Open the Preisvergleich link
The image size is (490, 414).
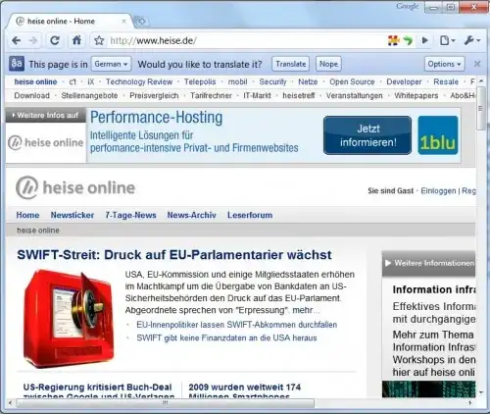(x=154, y=95)
